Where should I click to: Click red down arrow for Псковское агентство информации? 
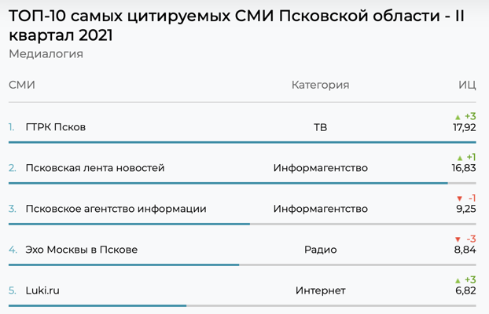(x=459, y=199)
